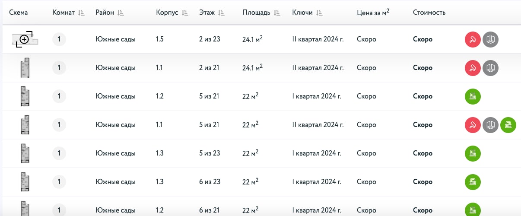
Task: Toggle sorting by the Комнат column icon
Action: tap(82, 13)
